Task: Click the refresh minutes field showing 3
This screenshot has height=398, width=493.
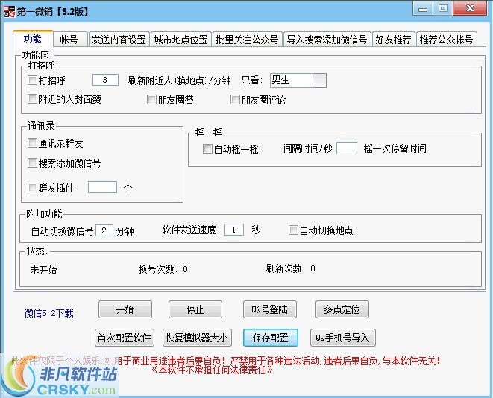Action: 105,80
